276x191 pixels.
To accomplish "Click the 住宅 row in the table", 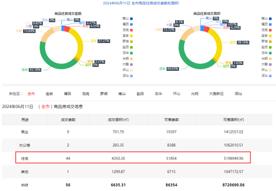I will tap(132, 158).
